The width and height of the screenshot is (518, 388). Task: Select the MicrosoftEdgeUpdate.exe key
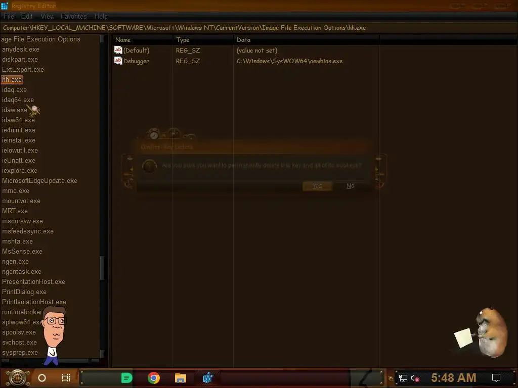[x=39, y=181]
